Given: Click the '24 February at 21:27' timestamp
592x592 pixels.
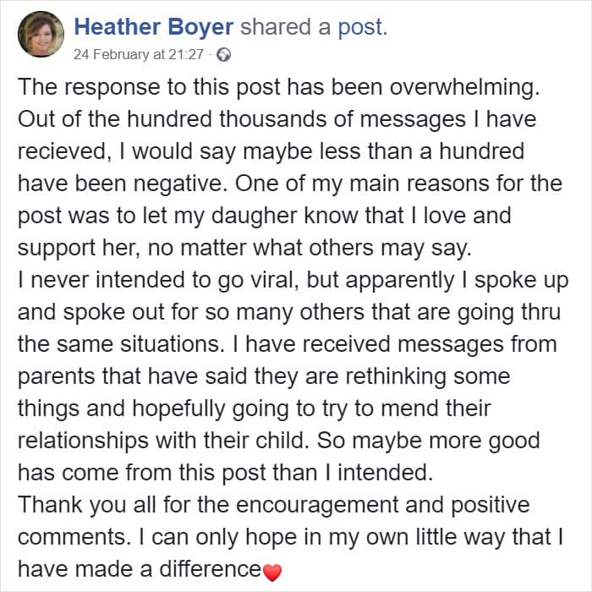Looking at the screenshot, I should (140, 55).
